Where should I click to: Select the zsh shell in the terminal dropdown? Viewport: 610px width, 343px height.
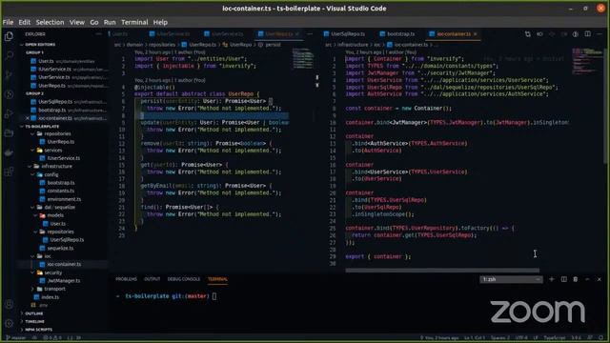click(x=511, y=279)
